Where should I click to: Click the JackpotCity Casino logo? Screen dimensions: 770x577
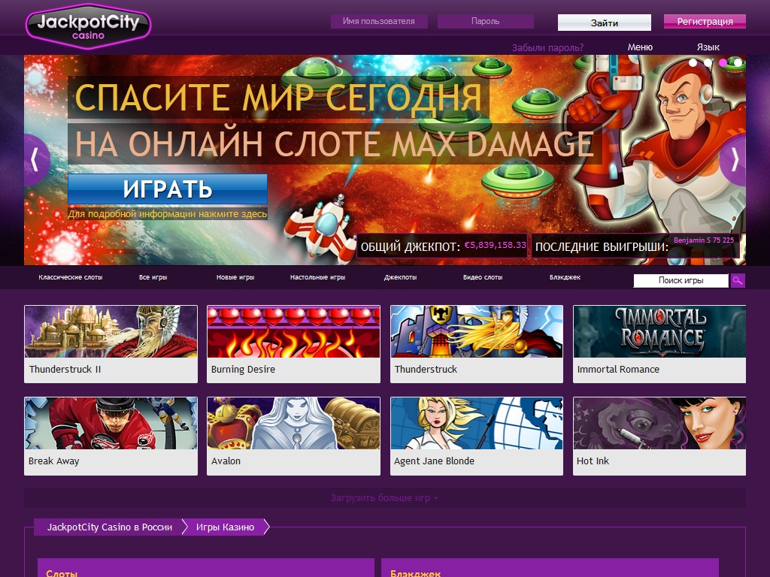88,26
